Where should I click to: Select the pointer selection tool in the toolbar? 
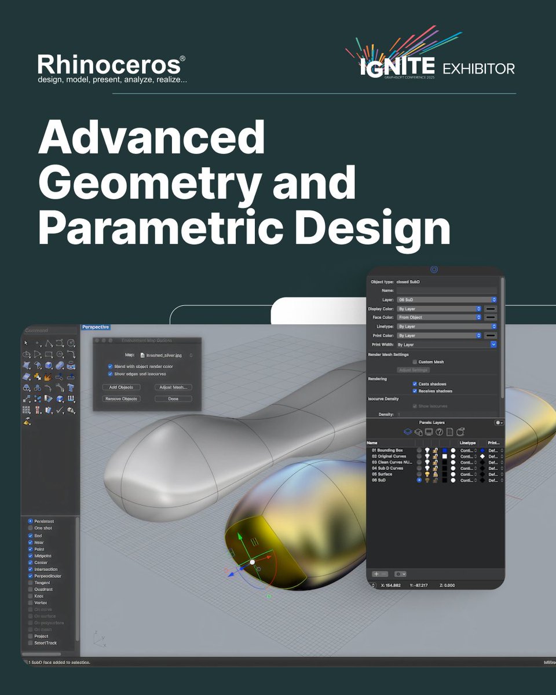coord(25,342)
